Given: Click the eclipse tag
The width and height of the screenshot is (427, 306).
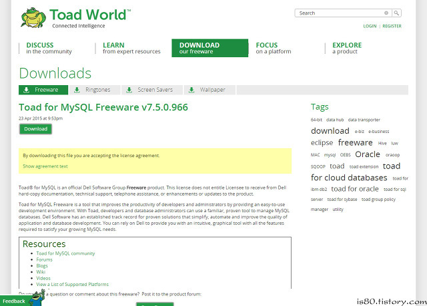Looking at the screenshot, I should [322, 143].
